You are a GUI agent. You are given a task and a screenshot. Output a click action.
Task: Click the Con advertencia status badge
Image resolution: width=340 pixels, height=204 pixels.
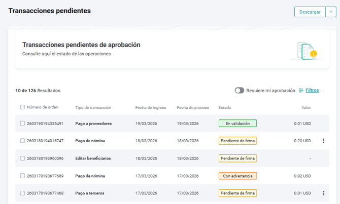pos(237,176)
